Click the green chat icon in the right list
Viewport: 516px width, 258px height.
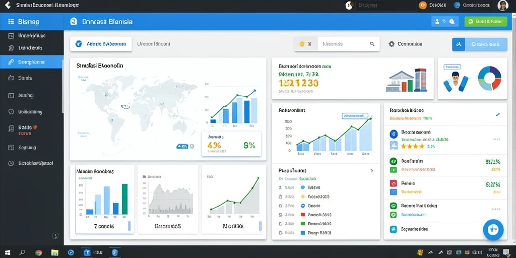coord(394,206)
